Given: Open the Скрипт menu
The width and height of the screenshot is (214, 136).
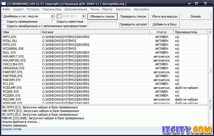Looking at the screenshot, I should coord(19,9).
